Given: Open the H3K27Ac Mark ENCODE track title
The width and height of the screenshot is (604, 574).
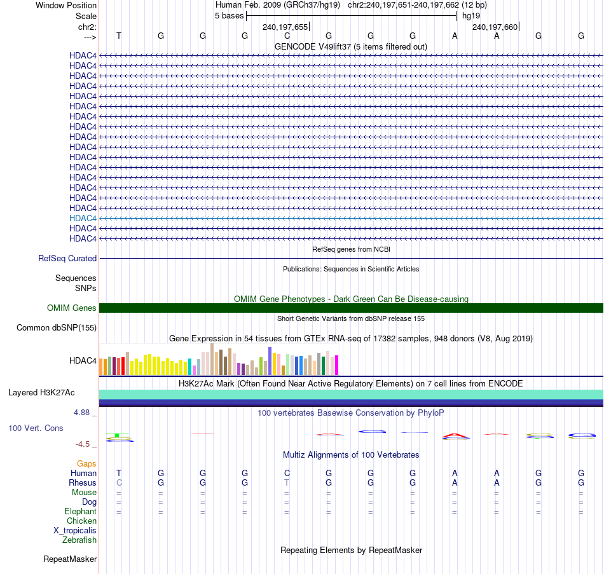Looking at the screenshot, I should coord(351,384).
